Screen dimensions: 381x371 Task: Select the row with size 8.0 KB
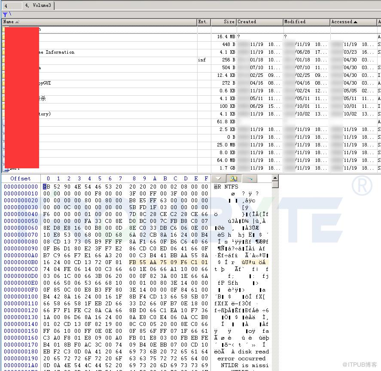(x=191, y=153)
